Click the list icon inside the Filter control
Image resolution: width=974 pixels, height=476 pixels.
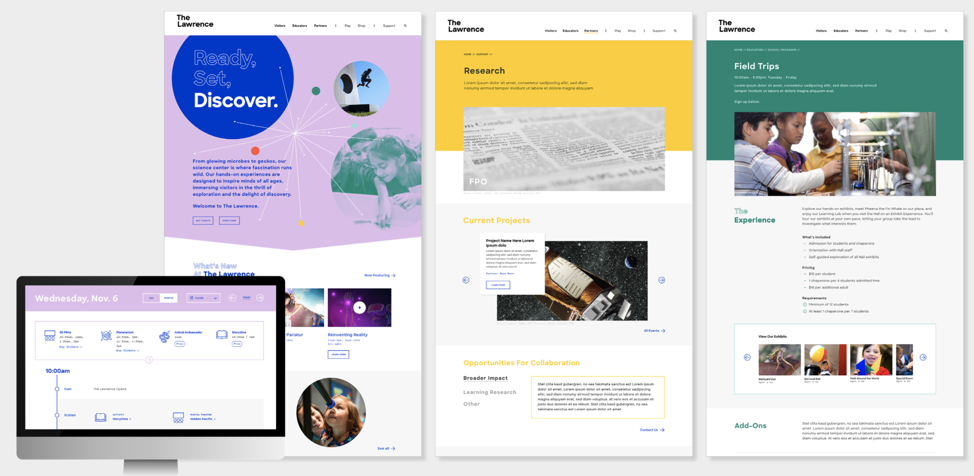click(x=192, y=298)
